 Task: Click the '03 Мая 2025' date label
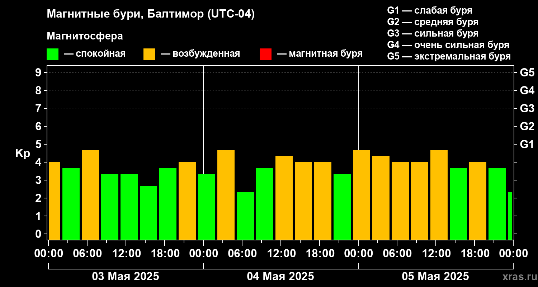[126, 276]
